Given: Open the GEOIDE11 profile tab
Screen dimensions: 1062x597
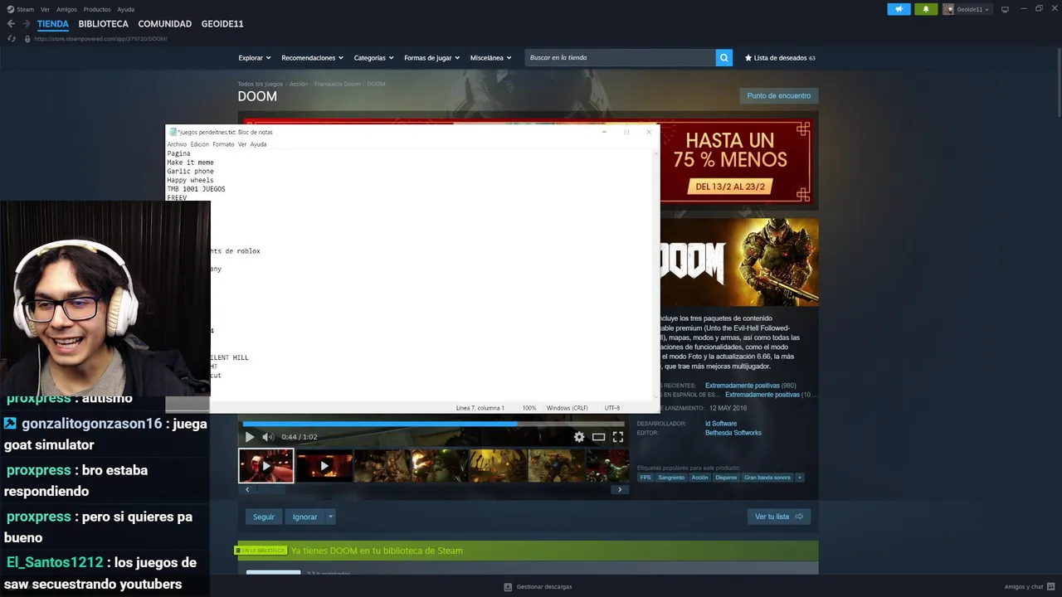Looking at the screenshot, I should click(x=222, y=24).
